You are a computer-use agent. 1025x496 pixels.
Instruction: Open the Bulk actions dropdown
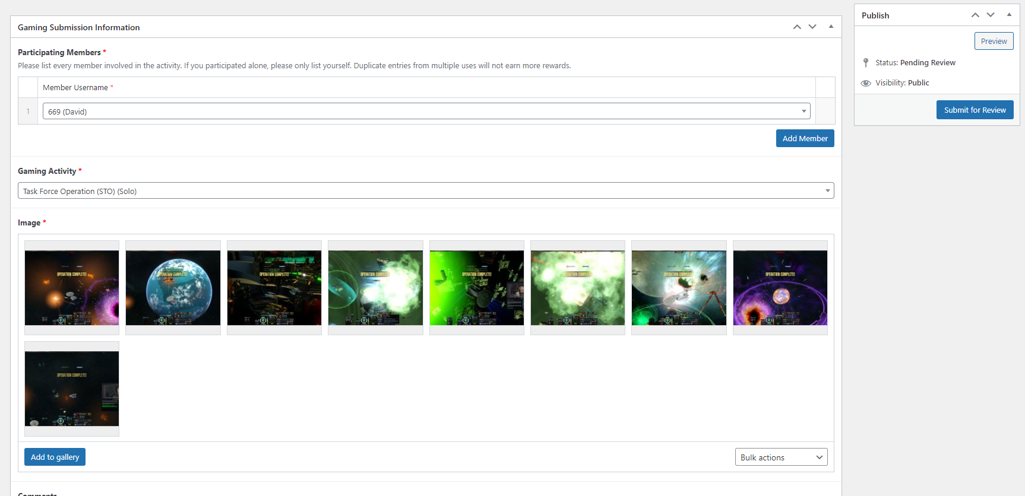coord(781,457)
